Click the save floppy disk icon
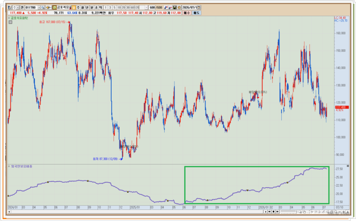 click(x=174, y=8)
